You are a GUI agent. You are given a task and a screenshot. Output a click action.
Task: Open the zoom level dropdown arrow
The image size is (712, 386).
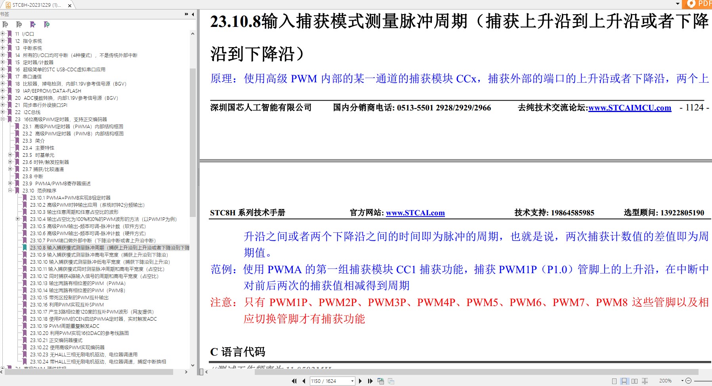[x=682, y=381]
